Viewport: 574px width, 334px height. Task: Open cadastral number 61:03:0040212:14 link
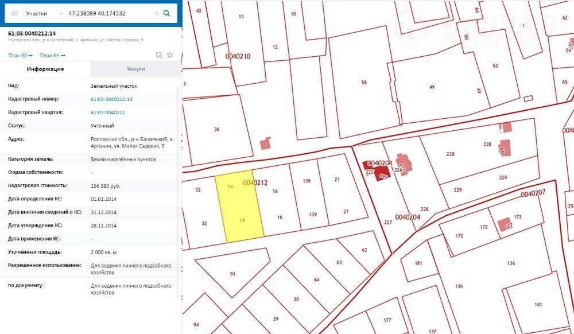[x=111, y=99]
